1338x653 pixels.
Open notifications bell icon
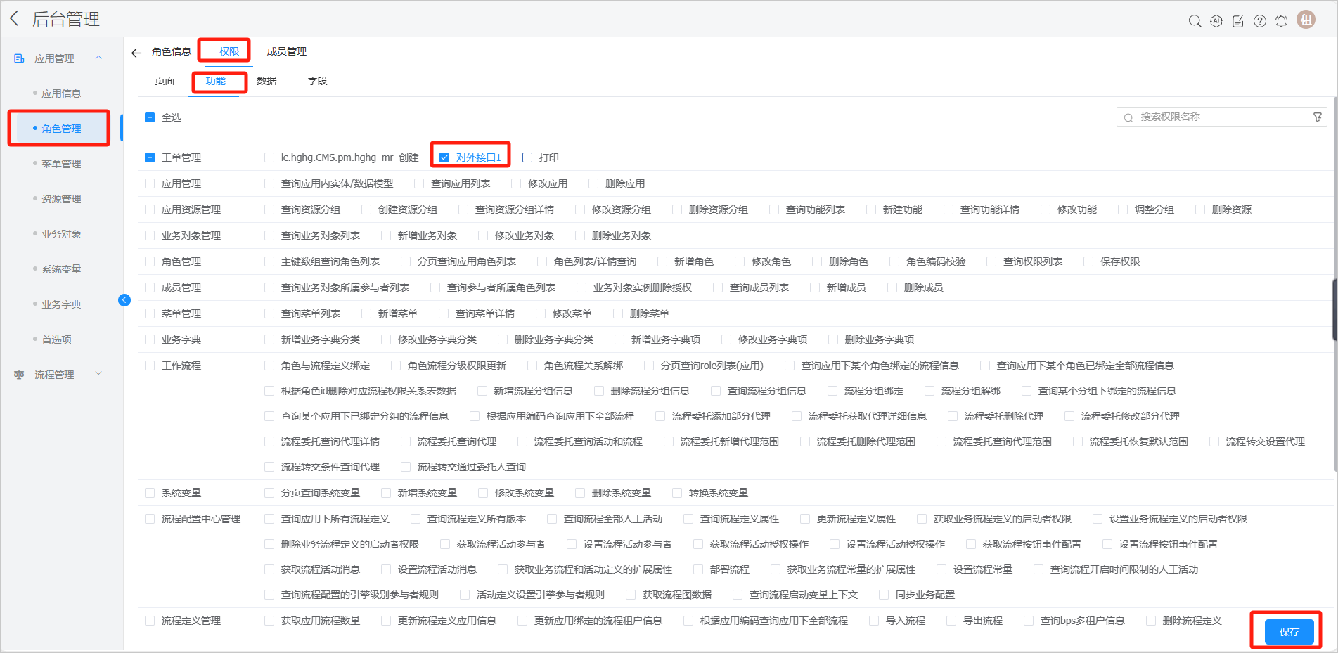pyautogui.click(x=1282, y=21)
